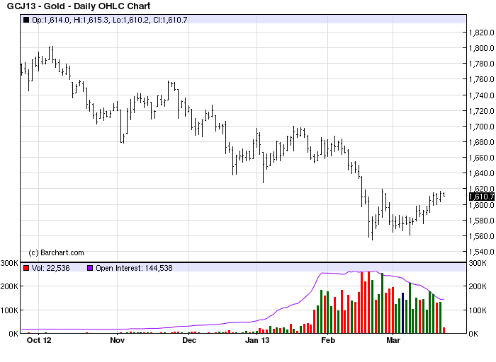This screenshot has width=496, height=362.
Task: Click the 1,560.0 price axis label
Action: click(x=481, y=236)
